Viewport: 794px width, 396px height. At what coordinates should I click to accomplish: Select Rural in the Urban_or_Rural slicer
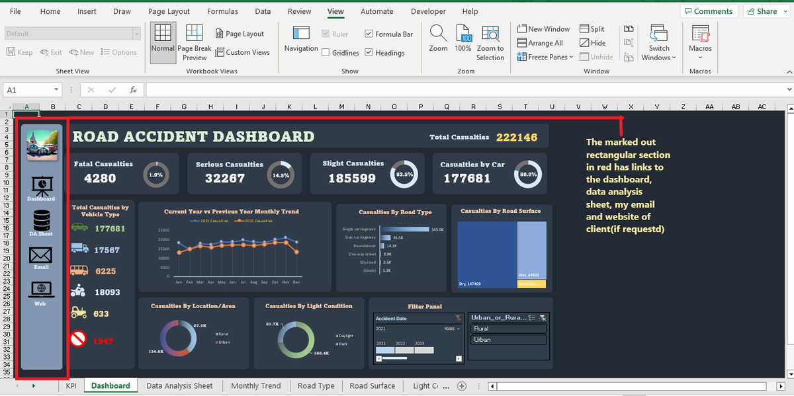508,327
